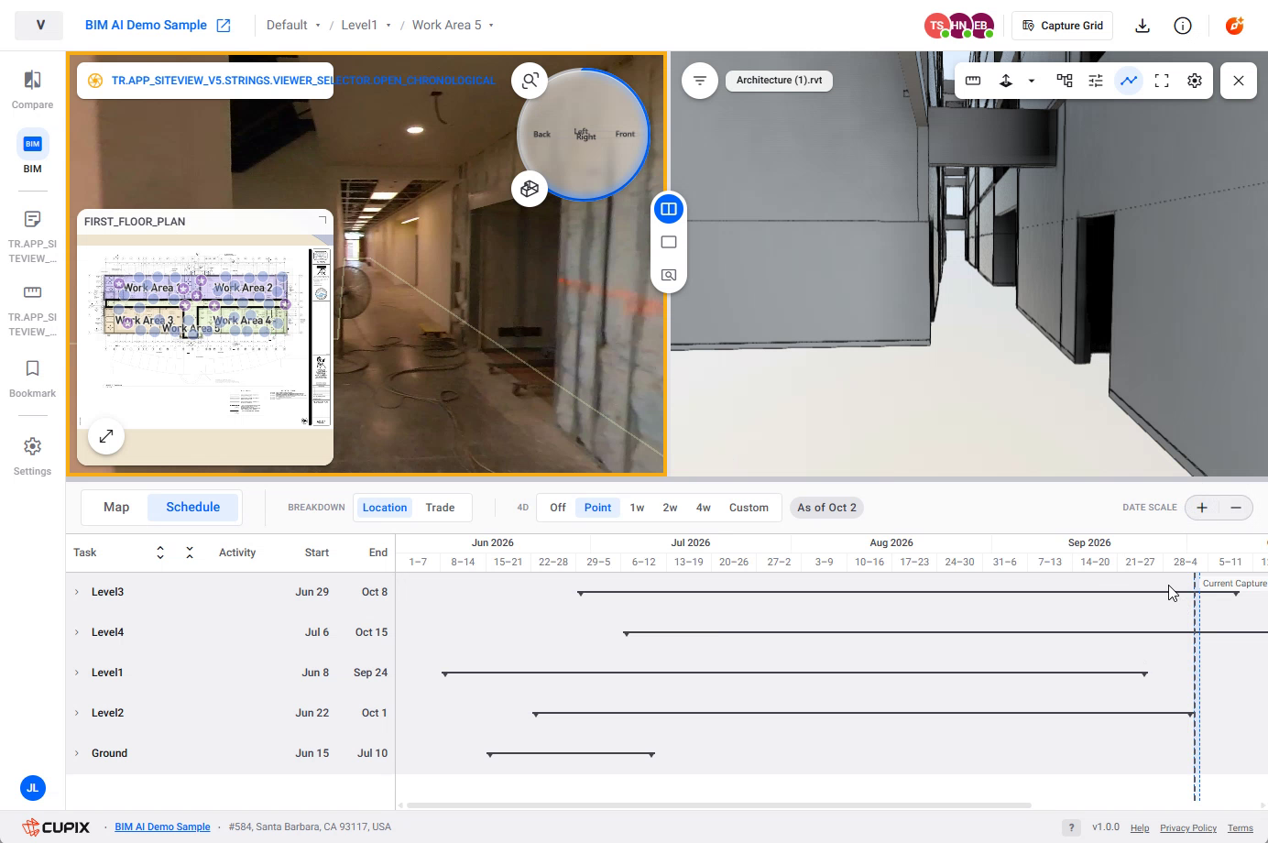This screenshot has width=1268, height=843.
Task: Open the Help link
Action: [x=1140, y=827]
